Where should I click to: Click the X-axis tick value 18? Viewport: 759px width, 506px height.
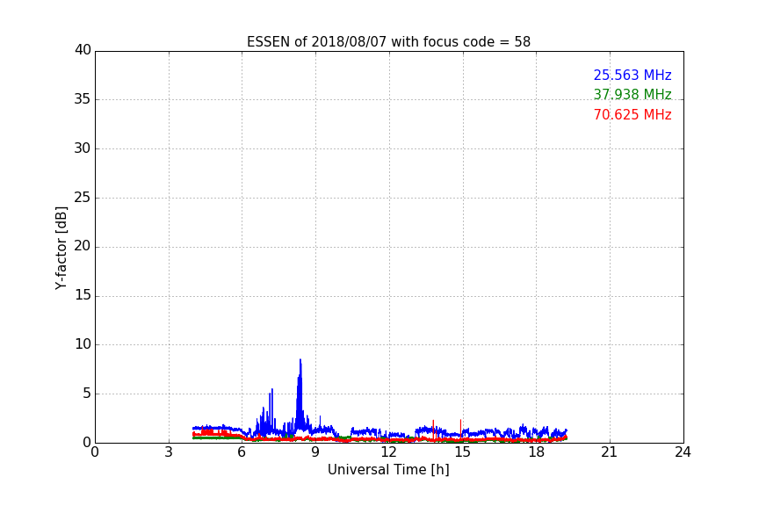pos(537,452)
